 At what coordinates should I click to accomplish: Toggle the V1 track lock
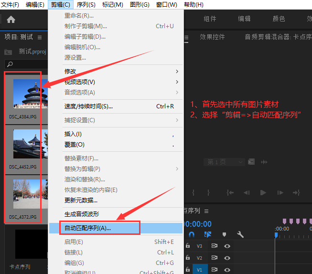pos(188,270)
